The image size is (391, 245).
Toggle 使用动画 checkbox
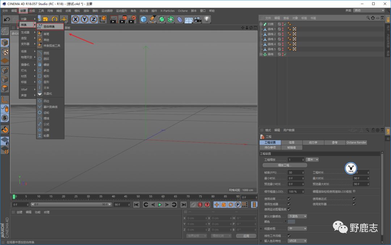pos(289,199)
